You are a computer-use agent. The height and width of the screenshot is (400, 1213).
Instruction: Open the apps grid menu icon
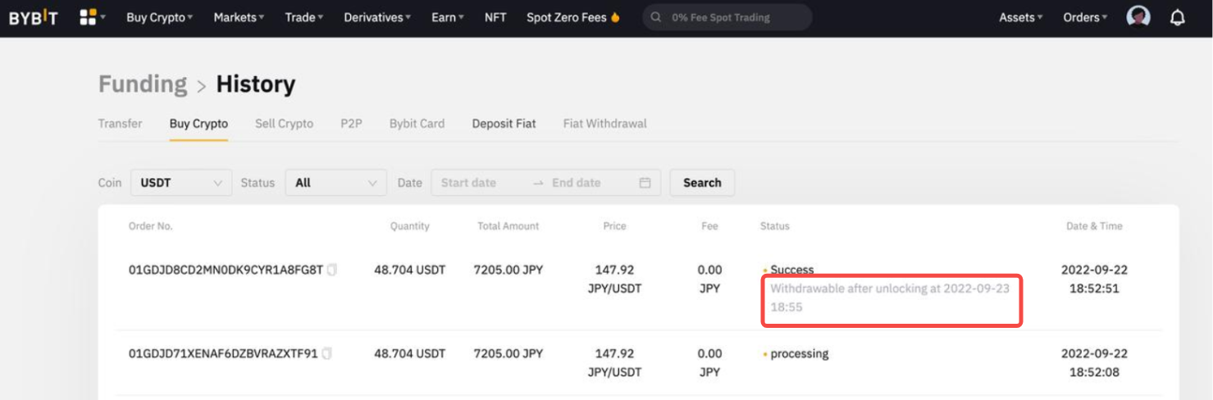[89, 17]
